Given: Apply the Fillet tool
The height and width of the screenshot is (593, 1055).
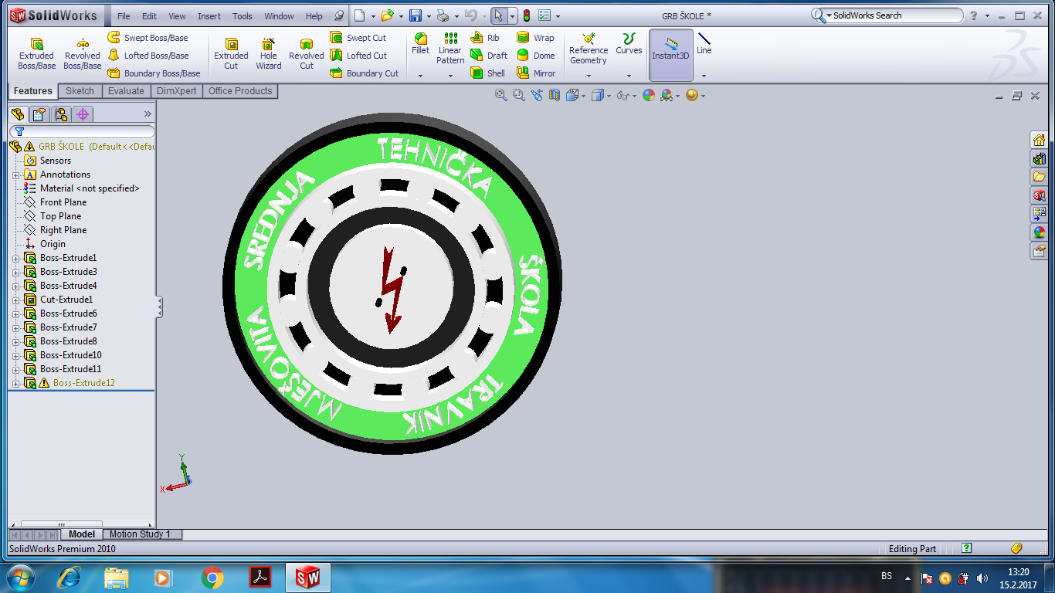Looking at the screenshot, I should (420, 43).
